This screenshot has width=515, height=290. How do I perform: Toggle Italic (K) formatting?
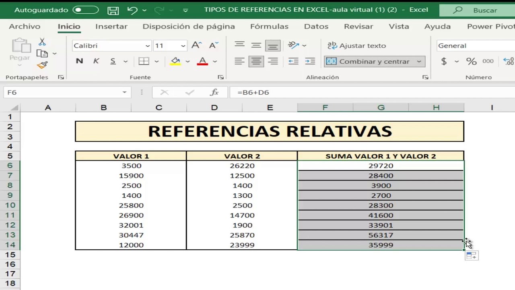96,61
